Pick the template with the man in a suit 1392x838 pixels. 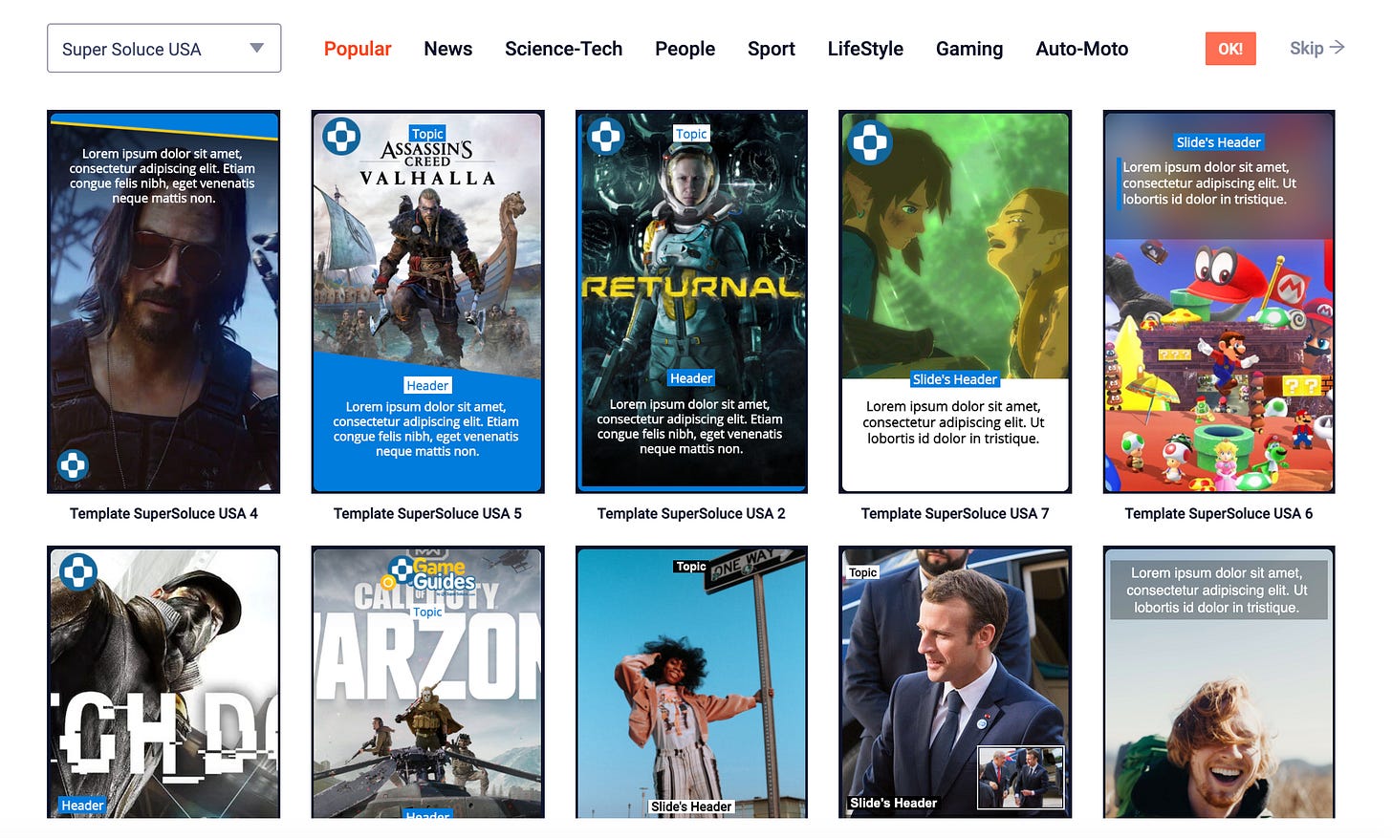point(955,682)
